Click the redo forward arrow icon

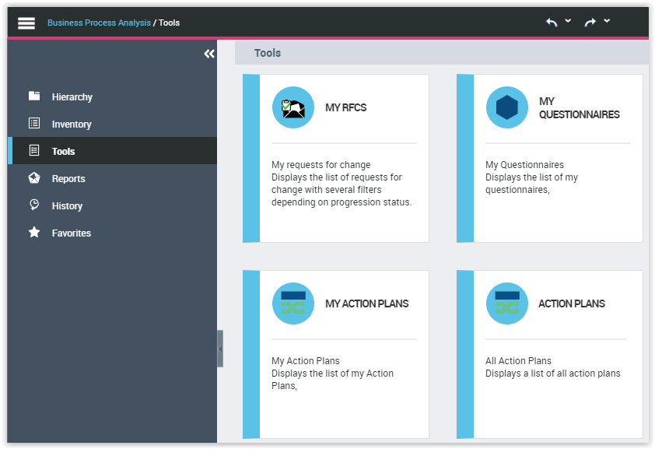coord(590,23)
